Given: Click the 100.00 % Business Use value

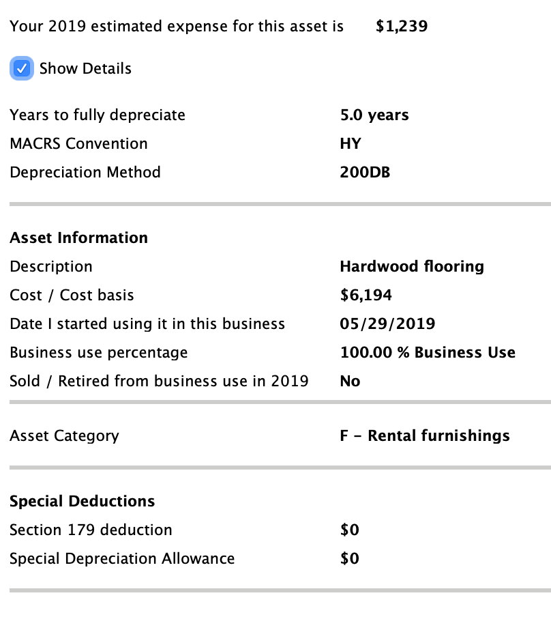Looking at the screenshot, I should [428, 353].
